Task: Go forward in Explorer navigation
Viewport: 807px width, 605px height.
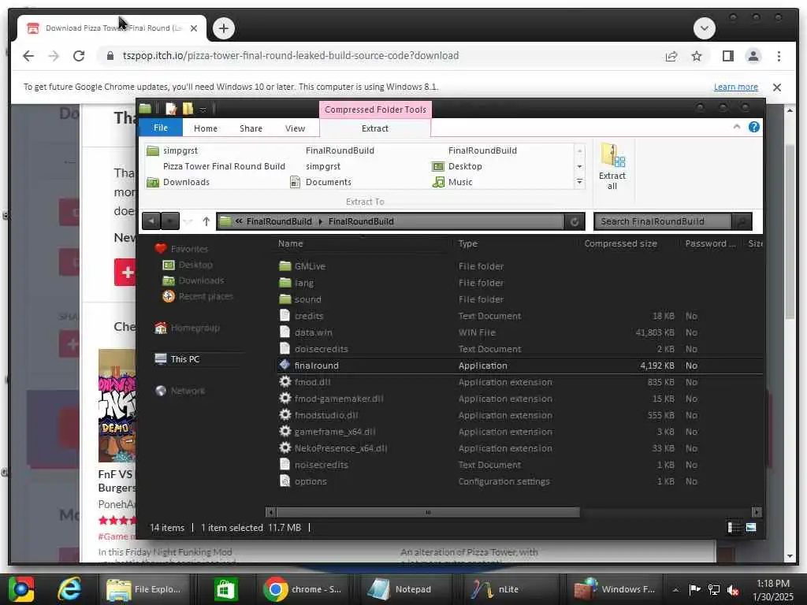Action: 170,221
